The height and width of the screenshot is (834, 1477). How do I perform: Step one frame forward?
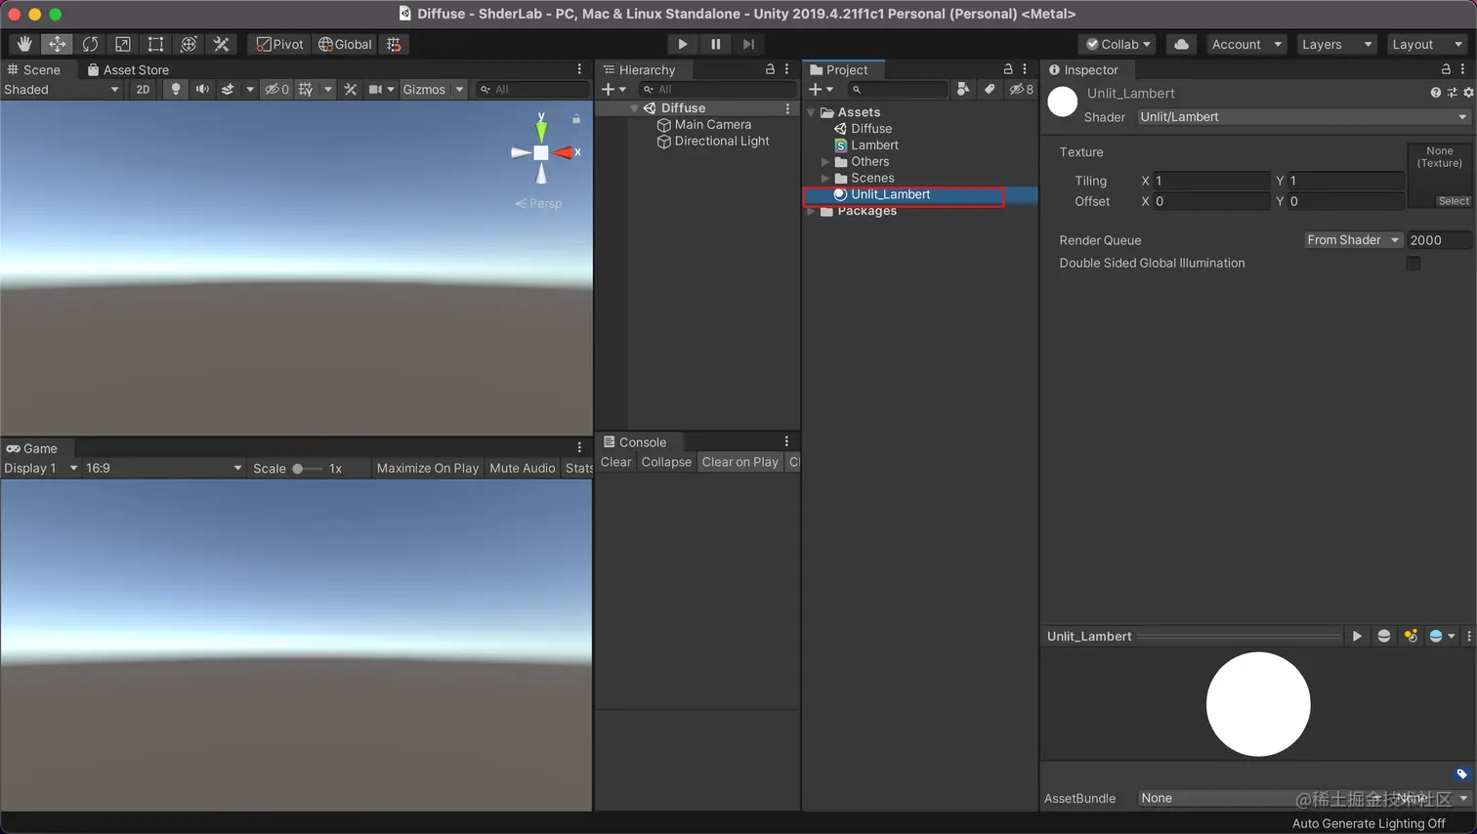click(x=748, y=44)
